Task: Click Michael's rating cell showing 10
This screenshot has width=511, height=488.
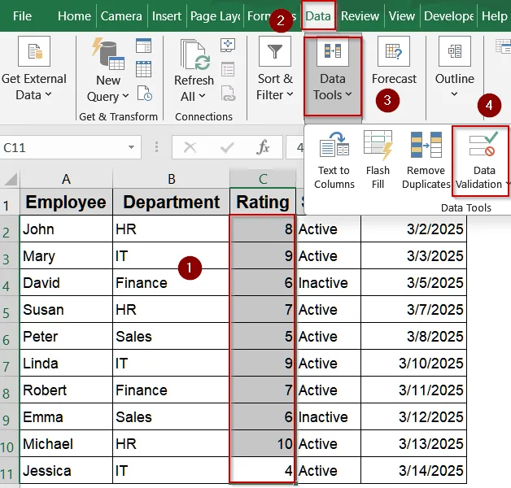Action: 263,444
